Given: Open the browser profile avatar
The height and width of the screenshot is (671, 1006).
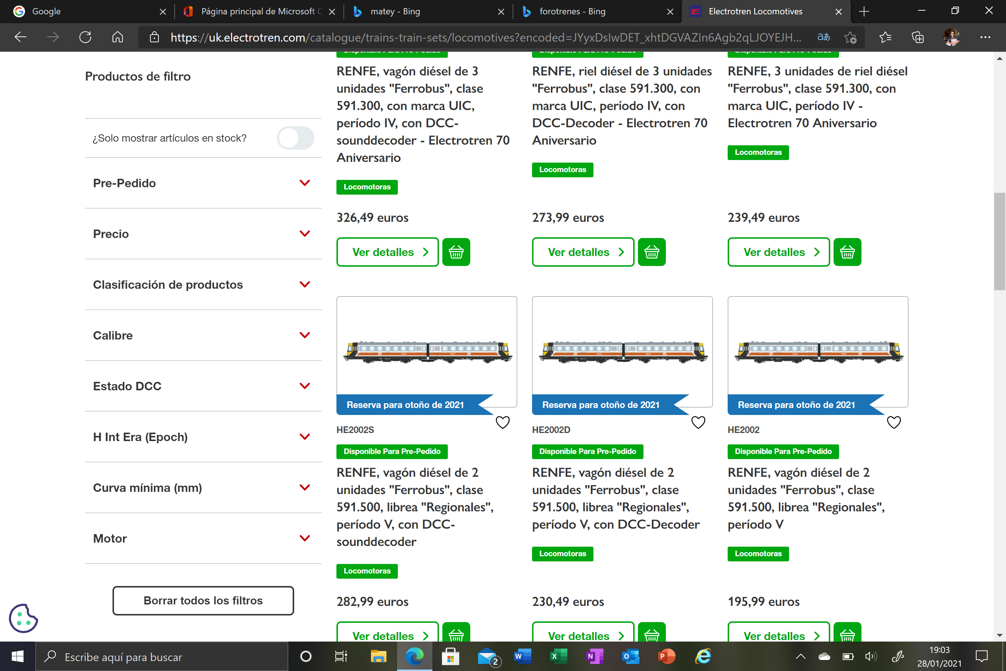Looking at the screenshot, I should [951, 37].
